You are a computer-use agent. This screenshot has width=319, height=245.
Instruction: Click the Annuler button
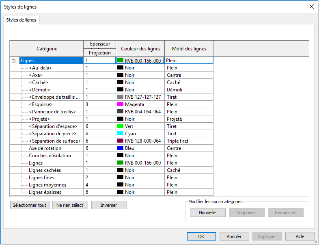coord(234,236)
